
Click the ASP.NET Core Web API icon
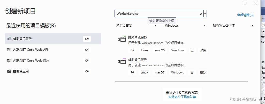click(9, 50)
